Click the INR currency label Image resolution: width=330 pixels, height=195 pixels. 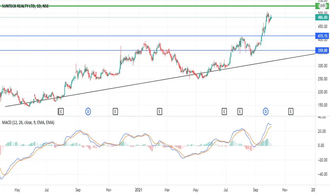[323, 6]
